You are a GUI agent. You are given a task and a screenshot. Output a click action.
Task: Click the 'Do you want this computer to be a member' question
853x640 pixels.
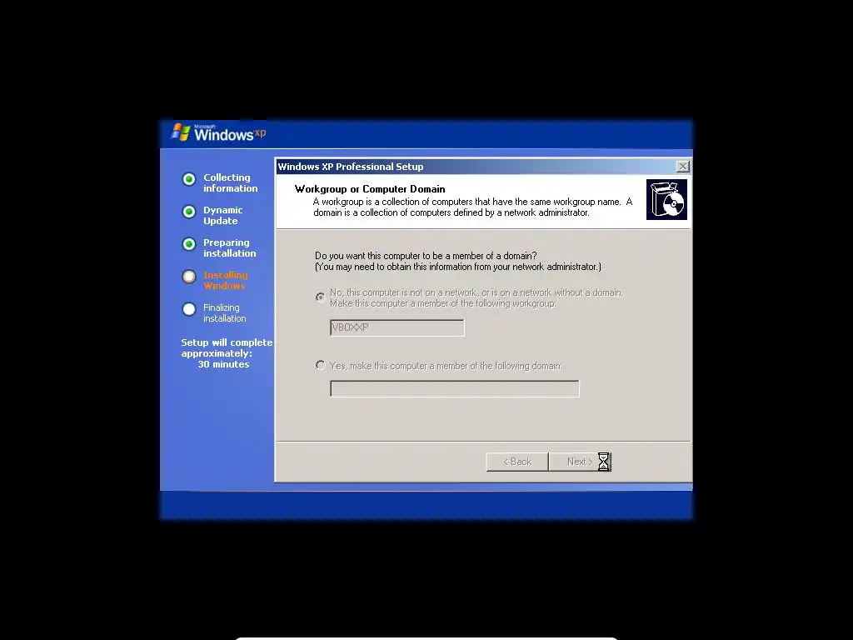(x=426, y=256)
